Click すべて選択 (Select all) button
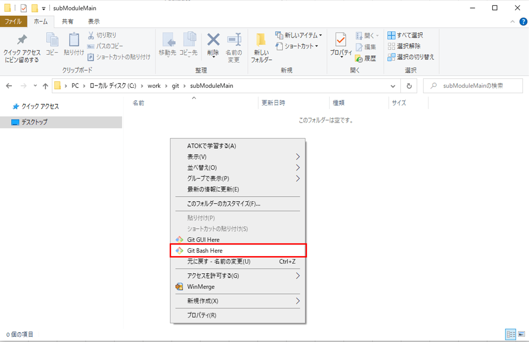This screenshot has height=342, width=529. pos(405,36)
